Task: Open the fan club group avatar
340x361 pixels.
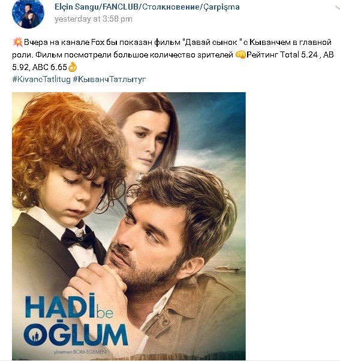Action: pos(28,13)
